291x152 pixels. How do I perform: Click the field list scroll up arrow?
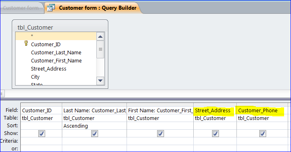click(101, 36)
